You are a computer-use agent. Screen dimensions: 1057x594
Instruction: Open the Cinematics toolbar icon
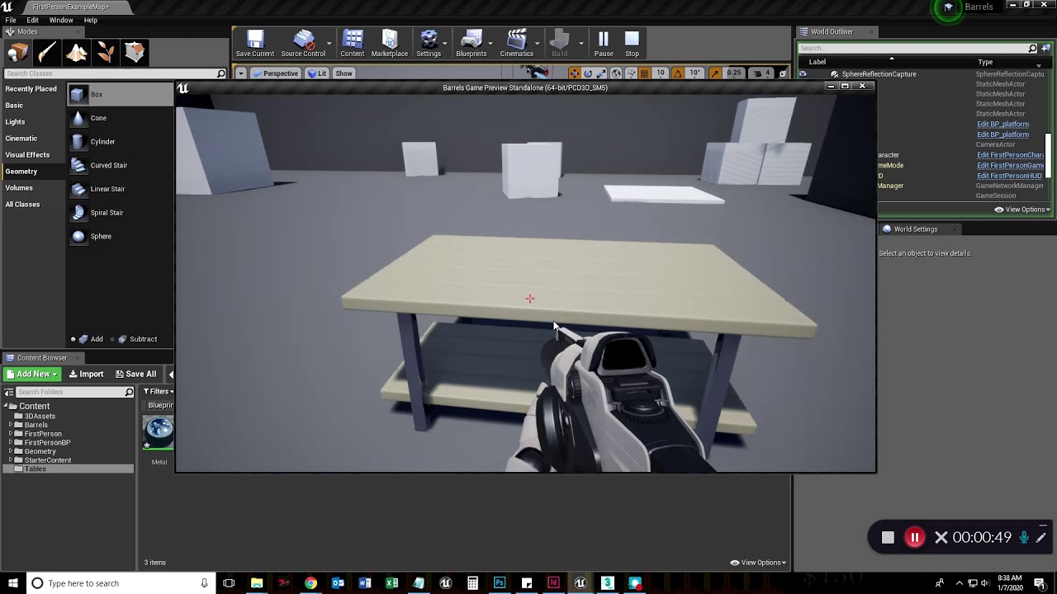coord(517,44)
